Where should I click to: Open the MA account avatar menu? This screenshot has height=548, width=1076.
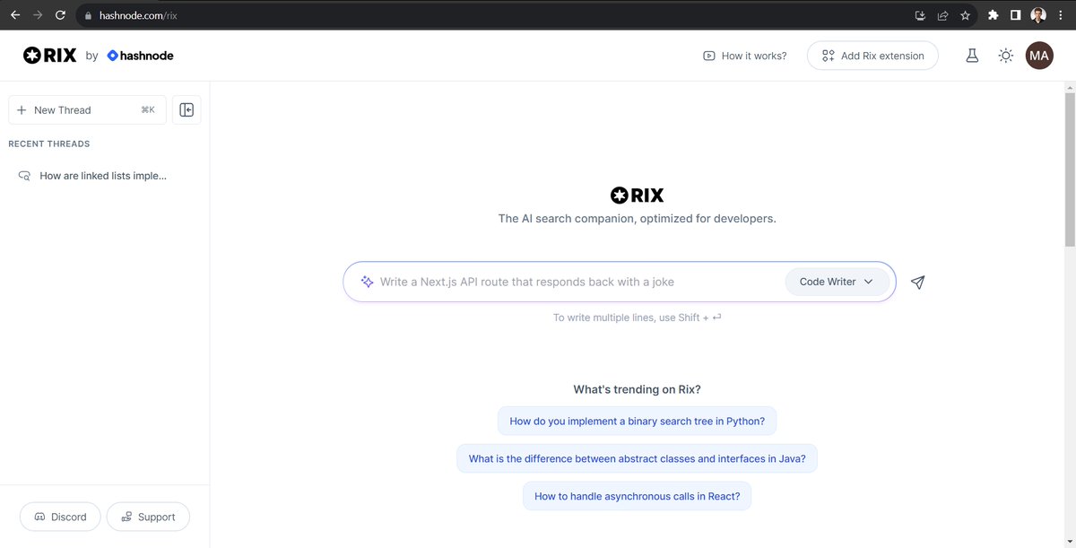[1038, 55]
